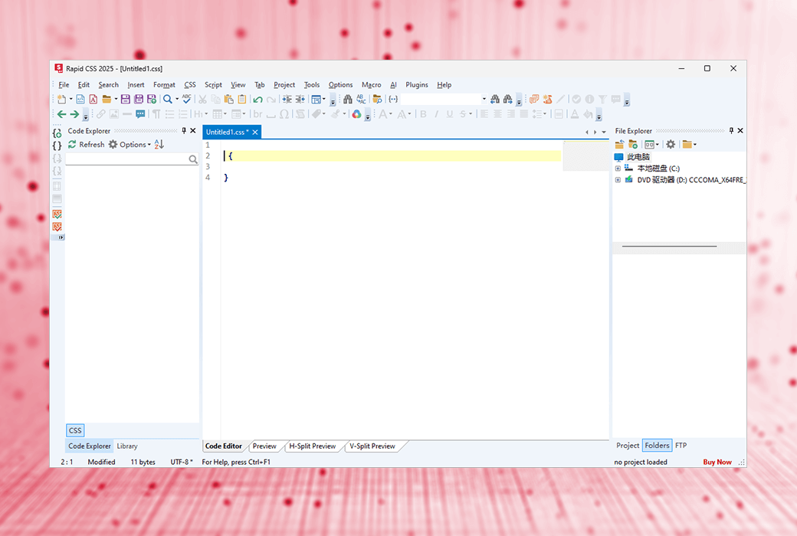Open the New document dropdown arrow
Screen dimensions: 797x536
point(71,99)
